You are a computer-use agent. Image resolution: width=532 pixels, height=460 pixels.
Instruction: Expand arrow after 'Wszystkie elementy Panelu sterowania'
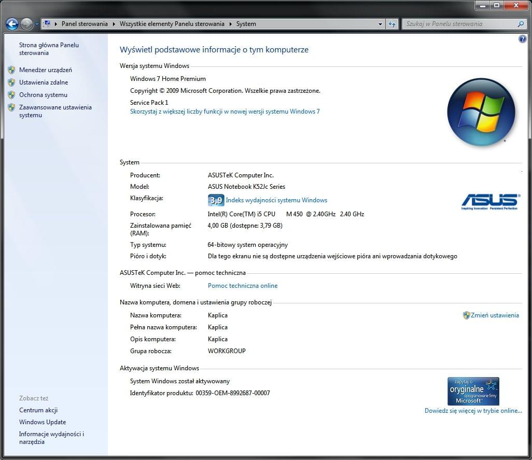tap(230, 24)
